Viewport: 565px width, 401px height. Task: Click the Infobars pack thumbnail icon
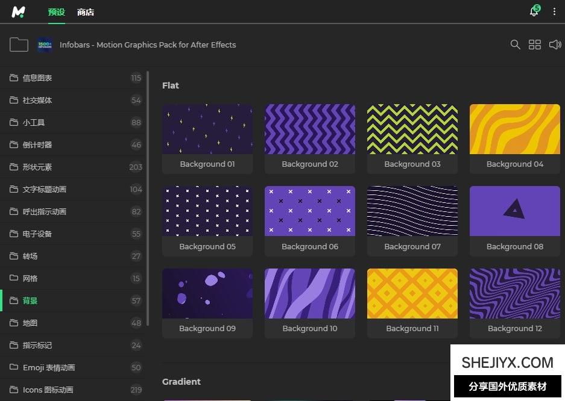[x=45, y=45]
